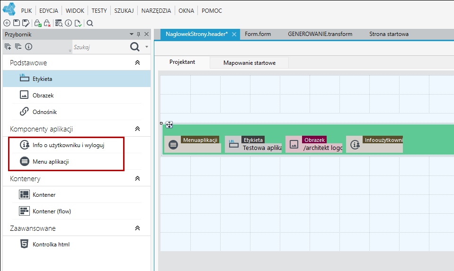The height and width of the screenshot is (271, 454).
Task: Open the POMOC menu
Action: click(212, 11)
